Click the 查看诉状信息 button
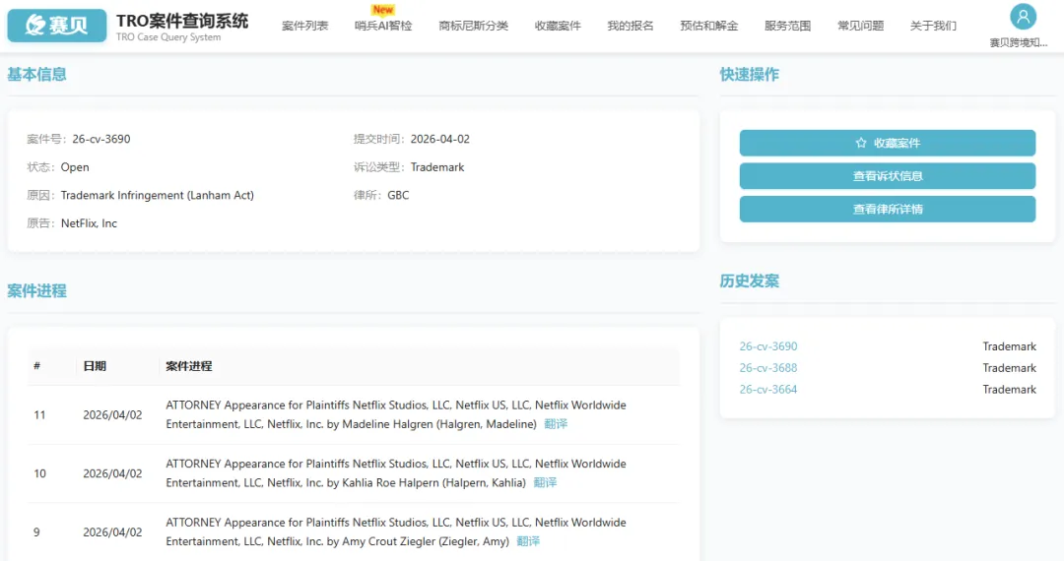Image resolution: width=1064 pixels, height=561 pixels. 887,176
